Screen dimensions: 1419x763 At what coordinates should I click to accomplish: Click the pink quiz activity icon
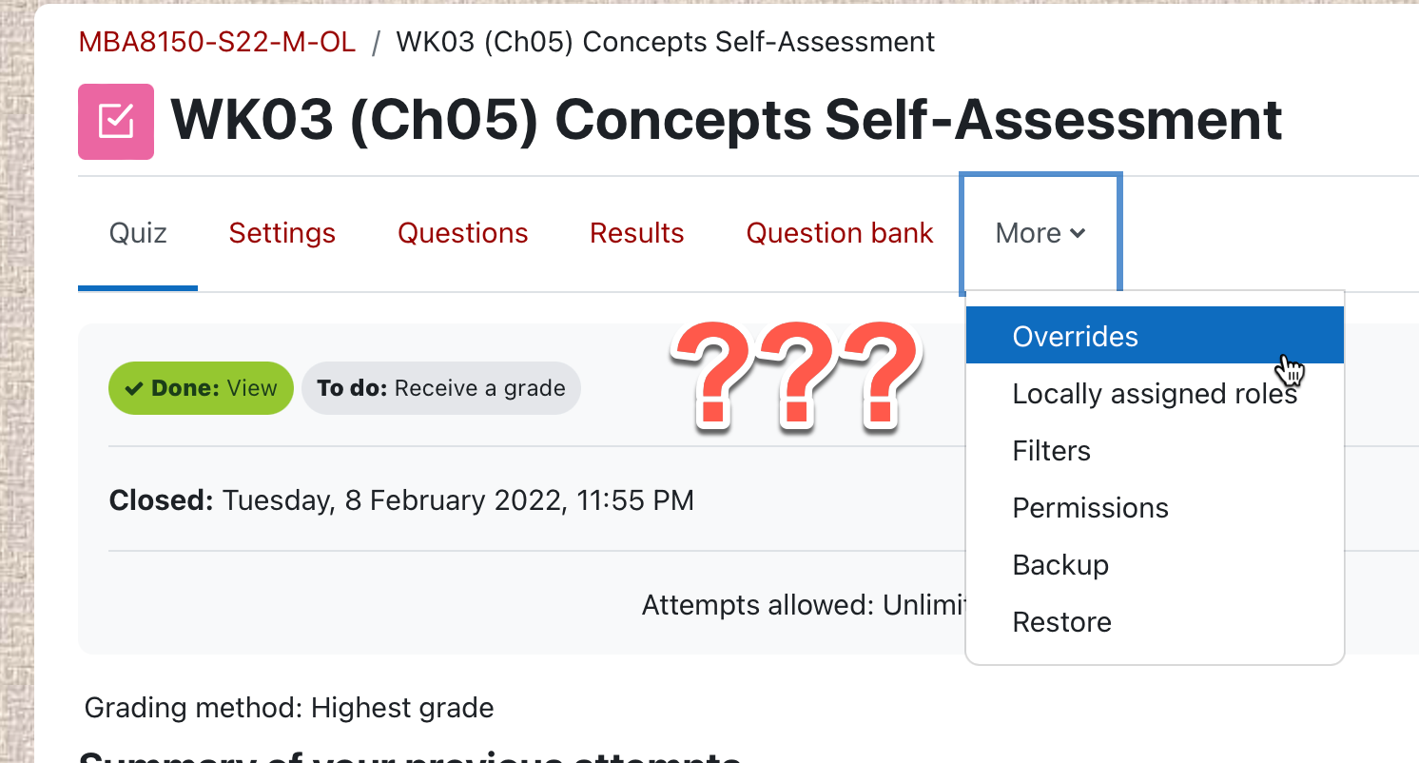click(116, 121)
